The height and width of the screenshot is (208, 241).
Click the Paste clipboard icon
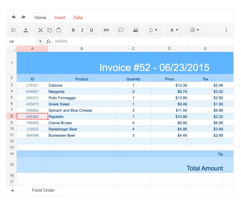[x=59, y=30]
